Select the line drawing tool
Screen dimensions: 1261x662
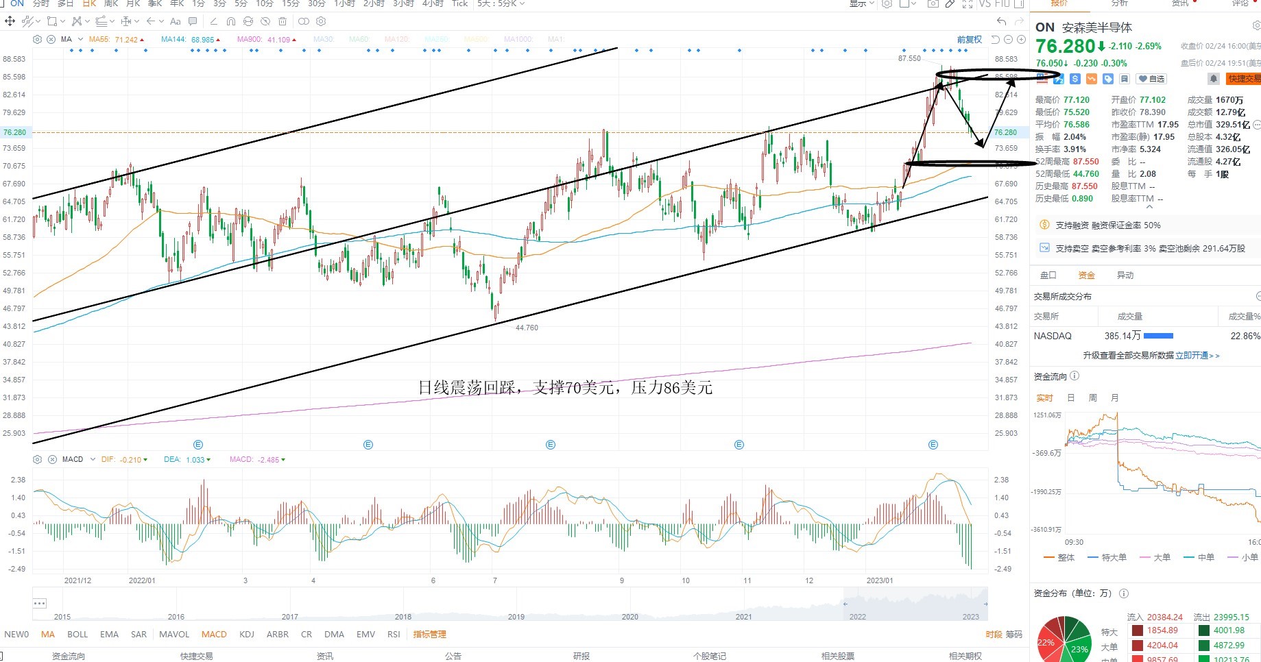27,21
